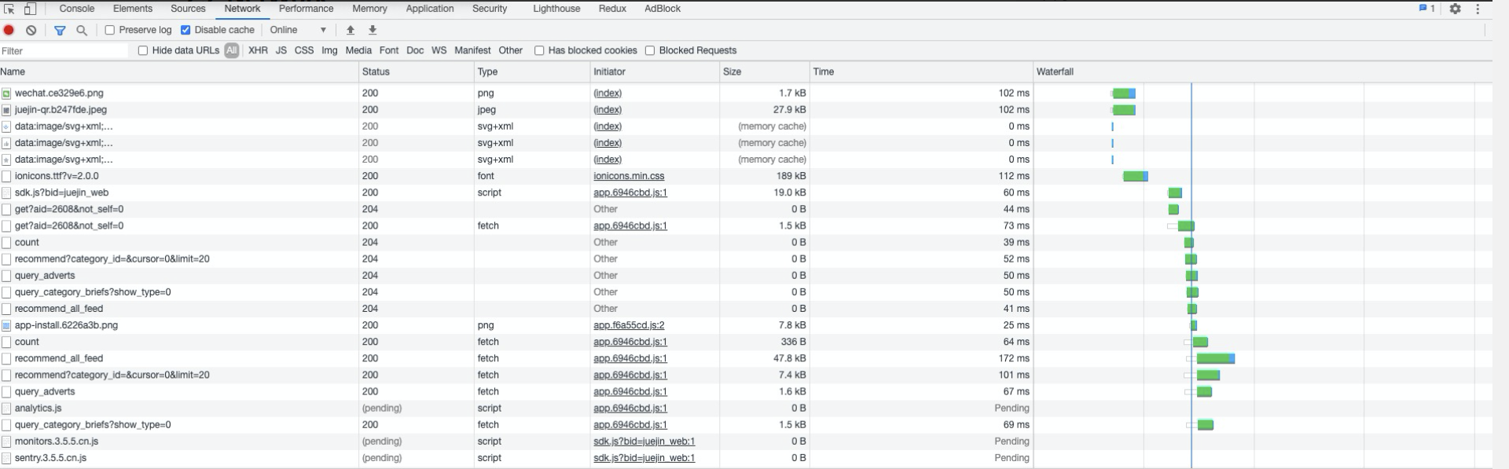Open app.f6a55cd.js:2 initiator link
Image resolution: width=1509 pixels, height=469 pixels.
pos(629,325)
